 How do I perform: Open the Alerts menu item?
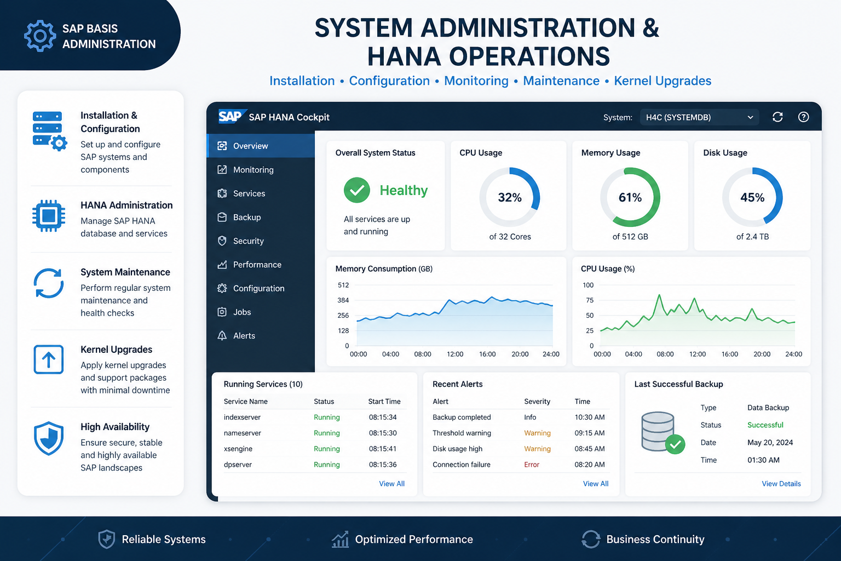coord(261,336)
